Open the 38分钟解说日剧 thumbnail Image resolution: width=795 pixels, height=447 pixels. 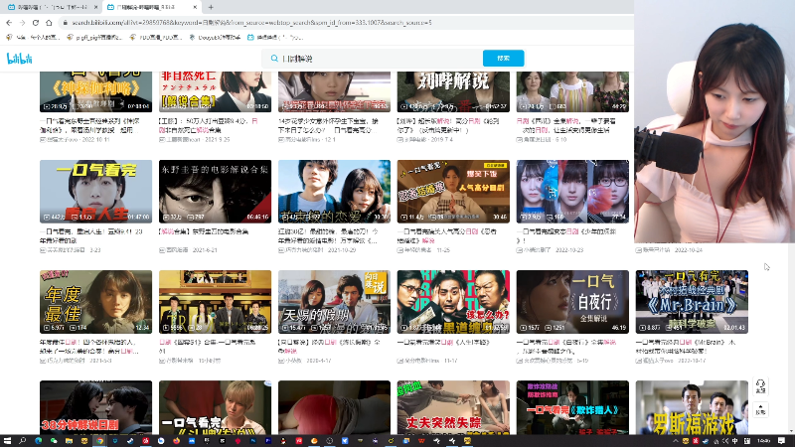pyautogui.click(x=95, y=407)
